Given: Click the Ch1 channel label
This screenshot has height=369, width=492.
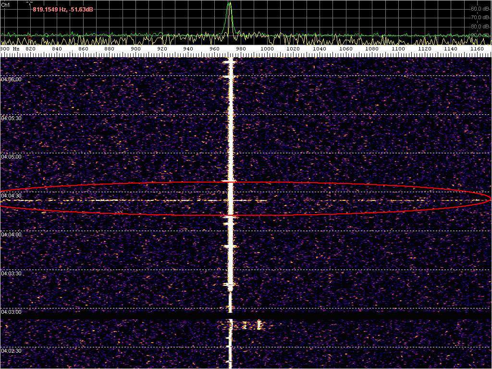Looking at the screenshot, I should pos(6,4).
